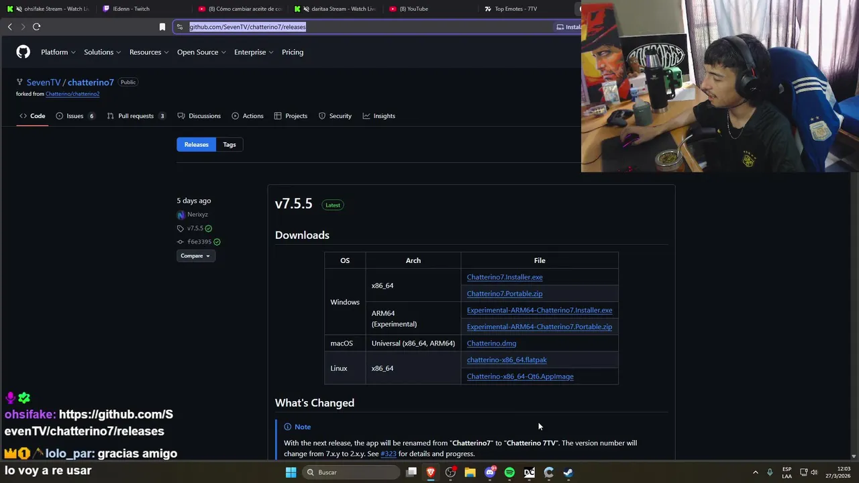Open Spotify from the taskbar
The width and height of the screenshot is (859, 483).
pyautogui.click(x=509, y=472)
